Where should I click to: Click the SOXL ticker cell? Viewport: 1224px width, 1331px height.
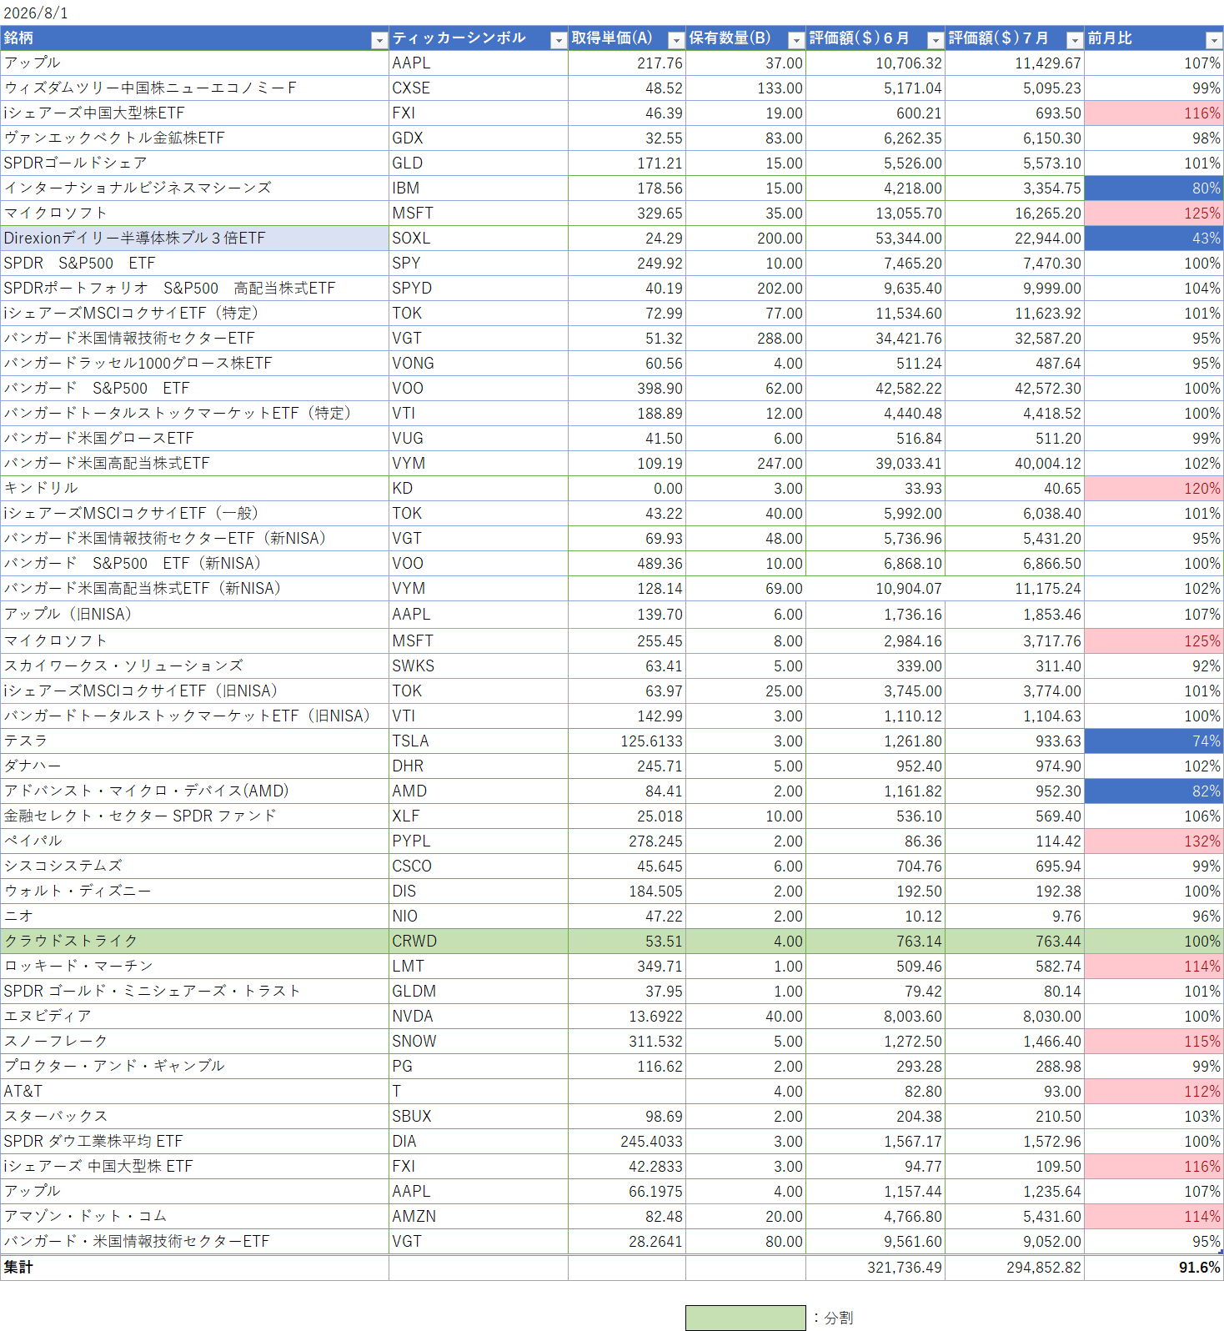click(479, 238)
